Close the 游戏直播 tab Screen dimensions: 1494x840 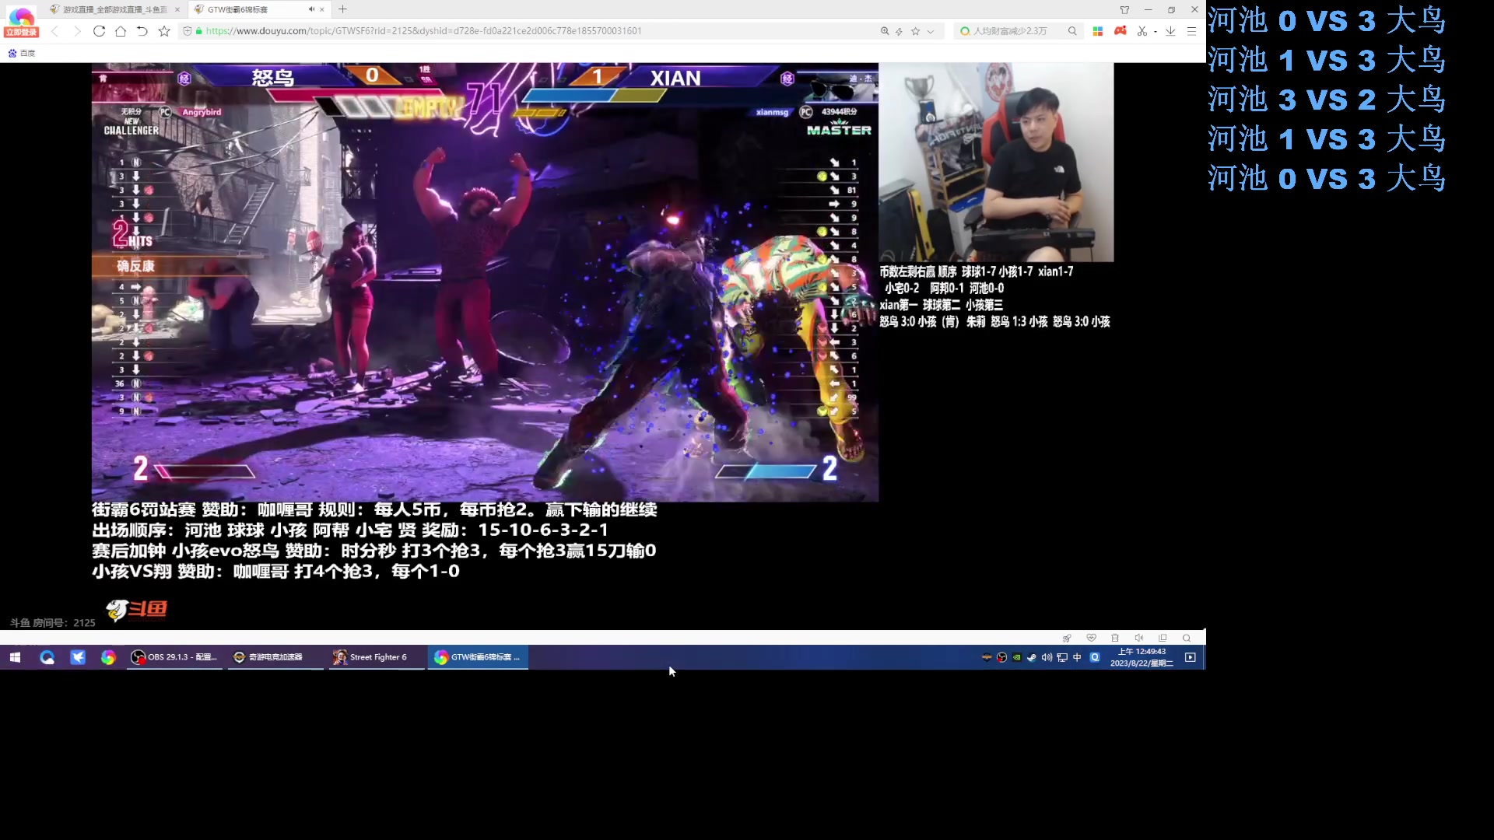(x=177, y=9)
